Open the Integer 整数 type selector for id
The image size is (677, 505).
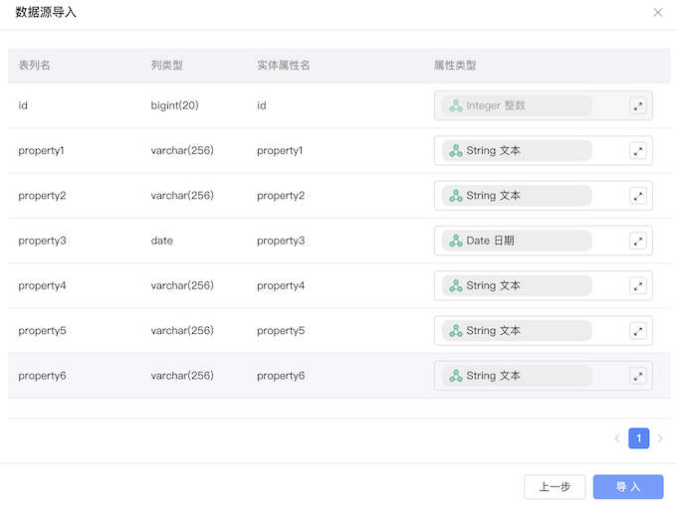tap(517, 105)
